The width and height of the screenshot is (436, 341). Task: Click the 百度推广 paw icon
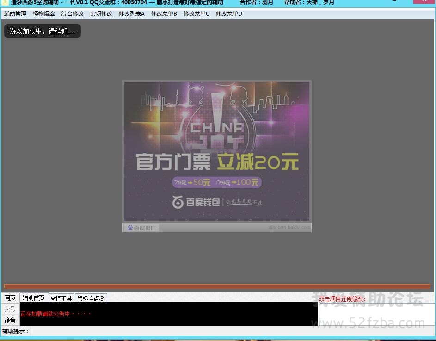coord(130,228)
